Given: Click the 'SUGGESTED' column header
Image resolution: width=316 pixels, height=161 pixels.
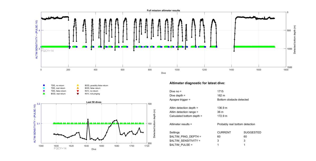Looking at the screenshot, I should click(x=252, y=132).
